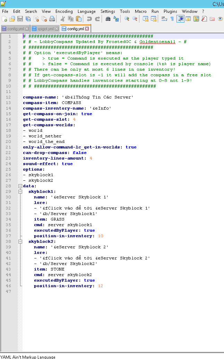Click the misspelled word Goldentoenail on line 2
Screen dimensions: 224x359
click(157, 42)
